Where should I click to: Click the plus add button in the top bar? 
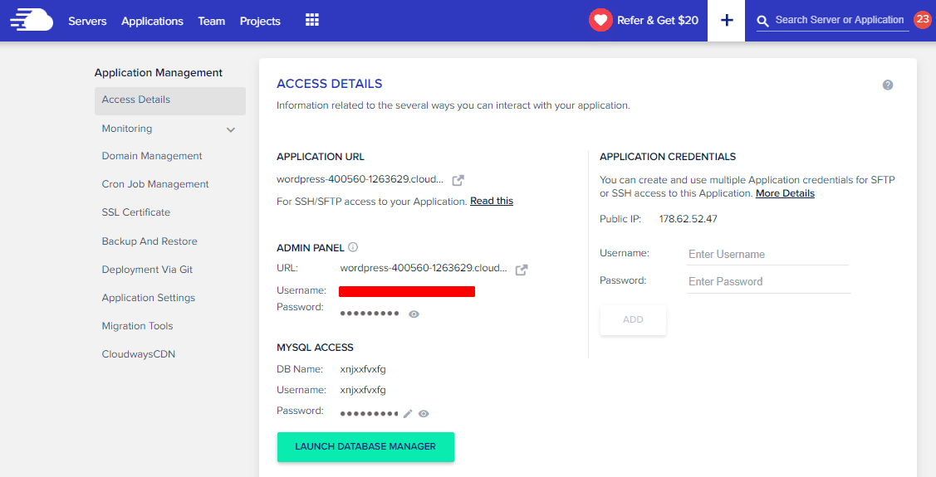(727, 20)
